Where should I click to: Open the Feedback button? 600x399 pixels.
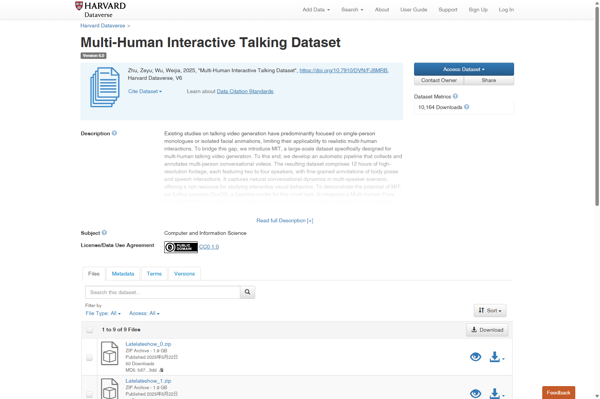click(x=559, y=393)
